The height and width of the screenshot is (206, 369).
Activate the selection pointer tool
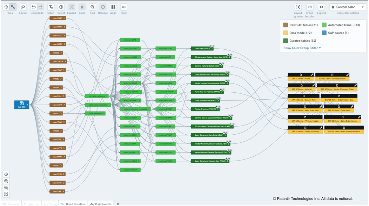click(x=13, y=7)
